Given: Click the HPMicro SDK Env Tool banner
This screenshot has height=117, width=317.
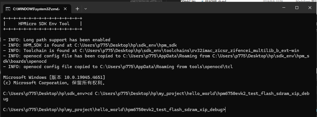Looking at the screenshot, I should coord(44,24).
